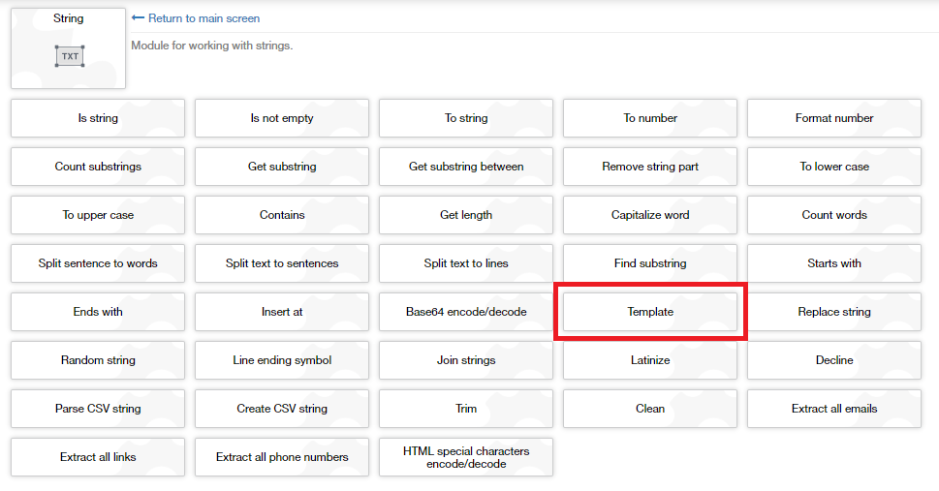The image size is (939, 491).
Task: Open the Find substring action
Action: click(650, 263)
